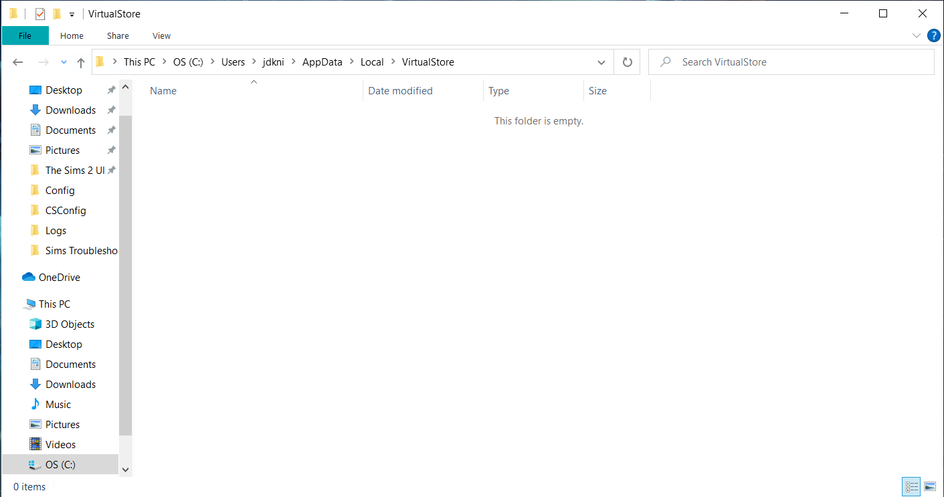This screenshot has width=944, height=497.
Task: Open the Recent locations dropdown arrow
Action: click(64, 62)
